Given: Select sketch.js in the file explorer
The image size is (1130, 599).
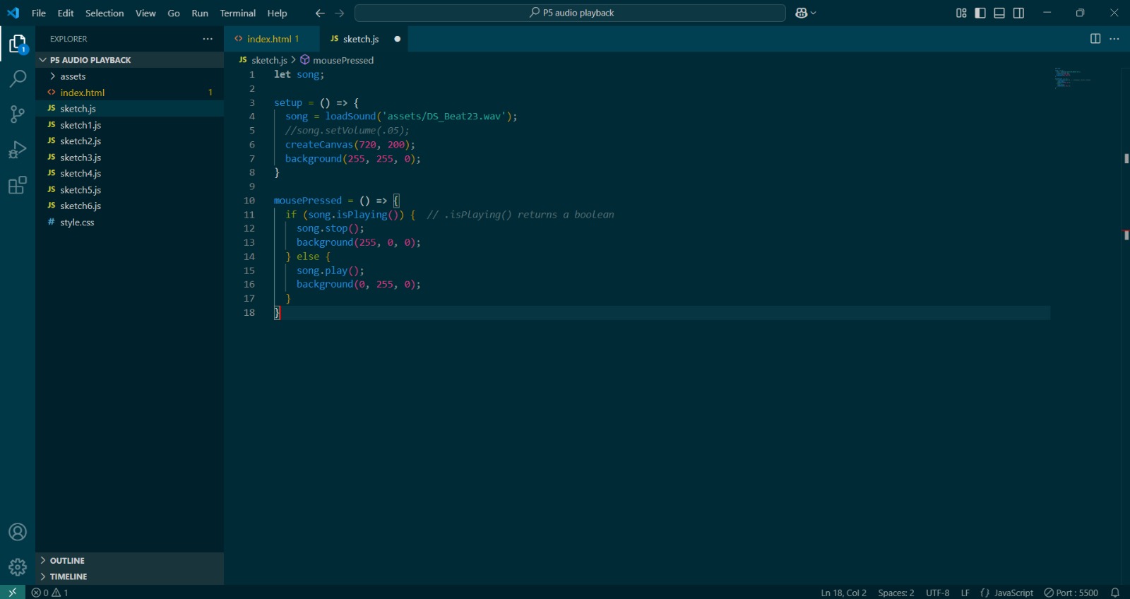Looking at the screenshot, I should [130, 109].
